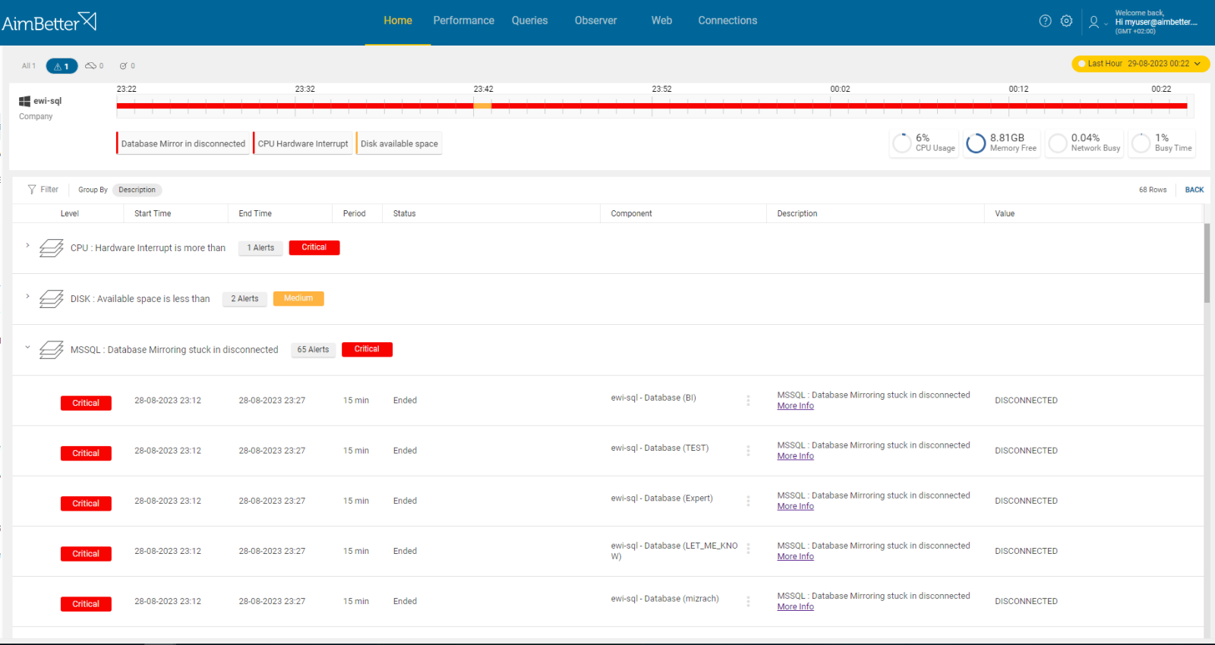Open three-dot menu for Database (TEST) row

748,451
